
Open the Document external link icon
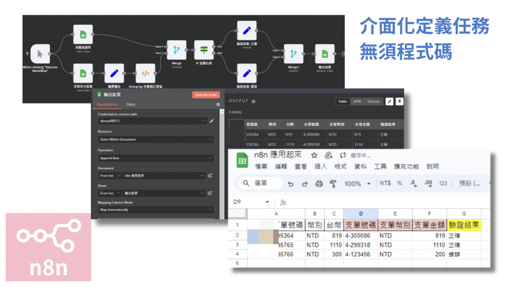coord(210,176)
